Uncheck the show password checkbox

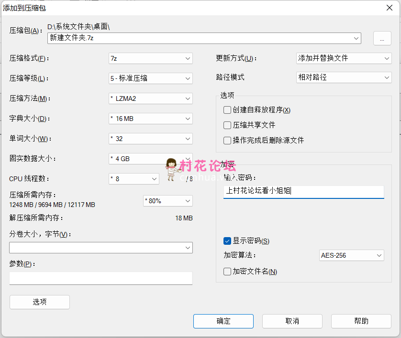[x=227, y=241]
